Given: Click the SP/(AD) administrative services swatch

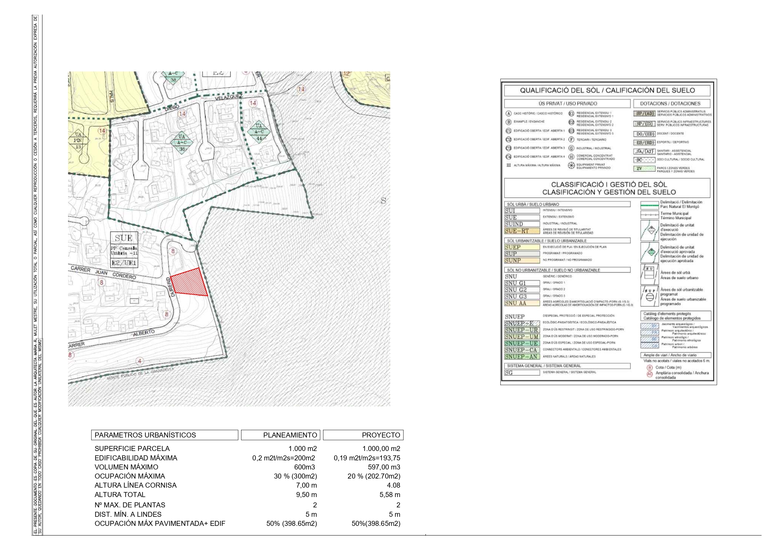Looking at the screenshot, I should [644, 114].
